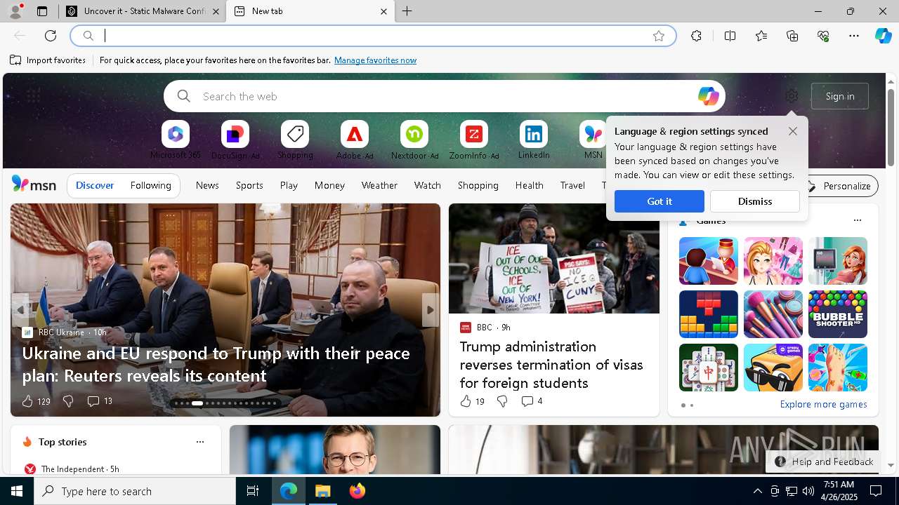Open the block puzzle game tile

click(x=709, y=314)
